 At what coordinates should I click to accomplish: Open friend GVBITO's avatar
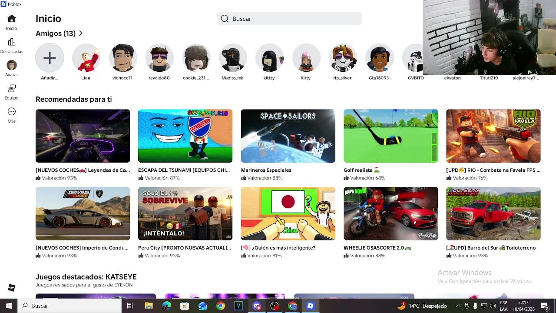(413, 58)
